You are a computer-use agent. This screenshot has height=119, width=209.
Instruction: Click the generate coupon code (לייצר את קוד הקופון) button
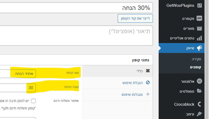click(135, 18)
